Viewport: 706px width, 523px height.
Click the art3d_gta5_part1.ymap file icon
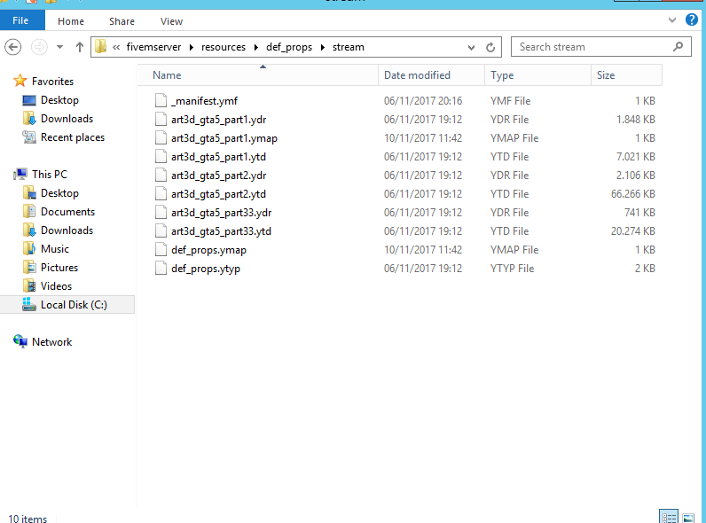click(x=161, y=137)
